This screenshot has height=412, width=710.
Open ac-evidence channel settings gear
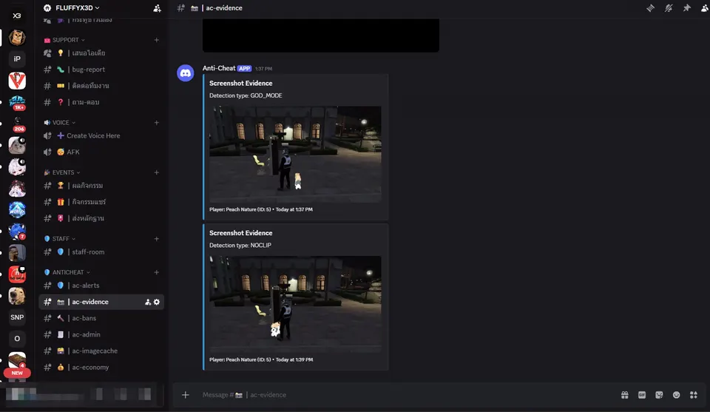point(157,302)
